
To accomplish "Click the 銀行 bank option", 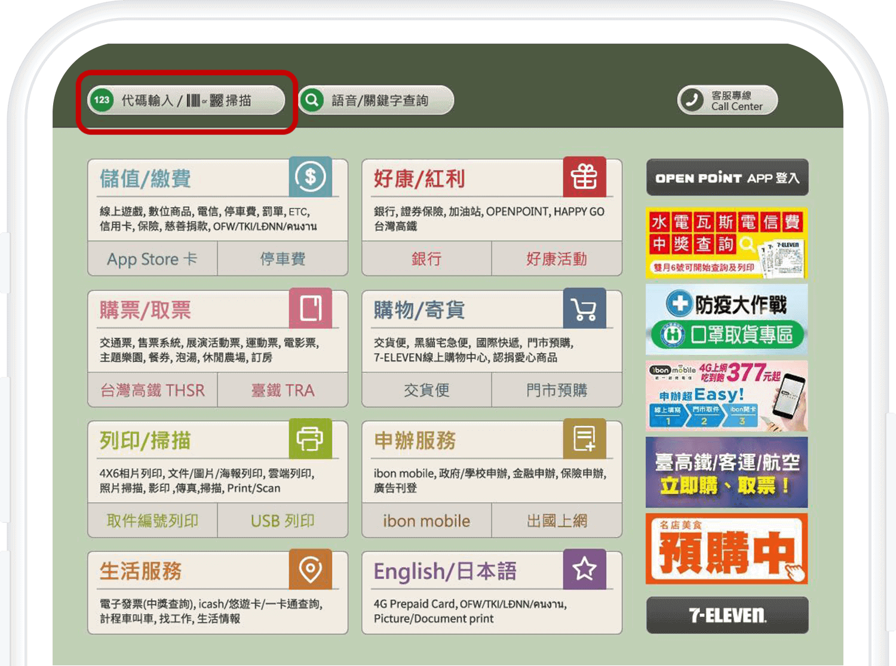I will [426, 259].
